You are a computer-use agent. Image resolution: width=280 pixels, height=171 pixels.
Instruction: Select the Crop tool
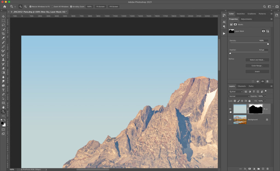pos(3,34)
